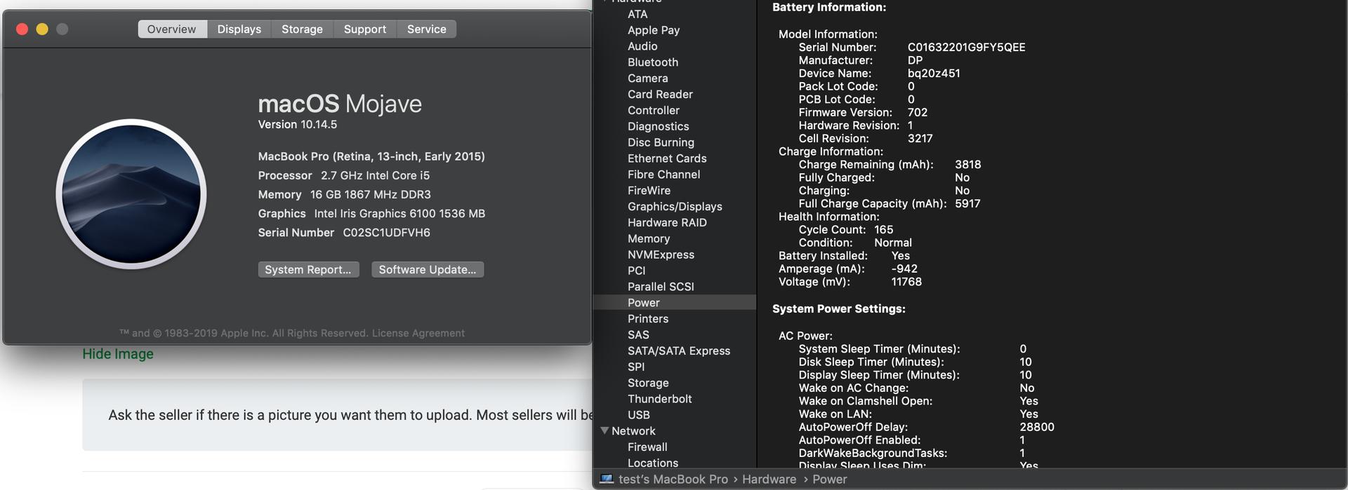Viewport: 1348px width, 490px height.
Task: Click the AutoPowerOff Delay value 28800
Action: 1037,427
